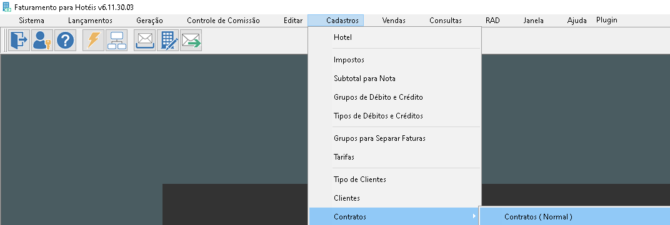This screenshot has height=225, width=670.
Task: Click the app icon in title bar
Action: click(x=7, y=7)
